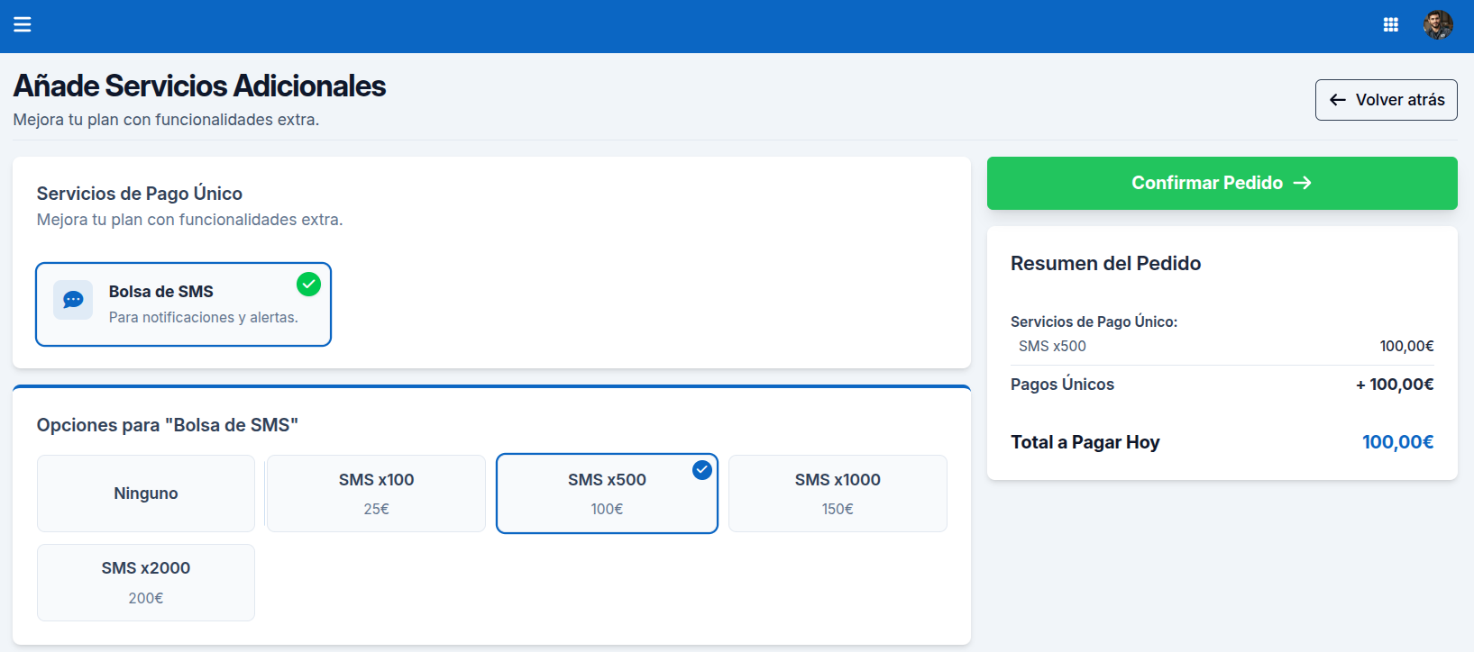Choose the SMS x100 package for 25€

(376, 494)
